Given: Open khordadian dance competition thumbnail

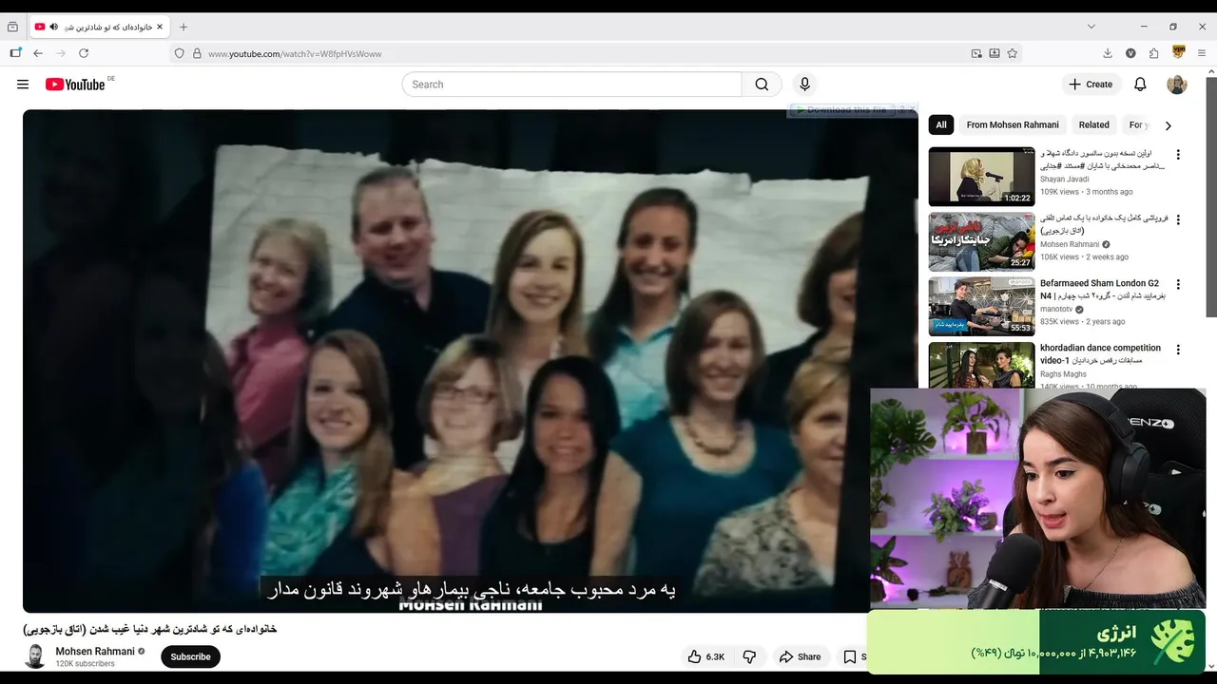Looking at the screenshot, I should click(981, 365).
